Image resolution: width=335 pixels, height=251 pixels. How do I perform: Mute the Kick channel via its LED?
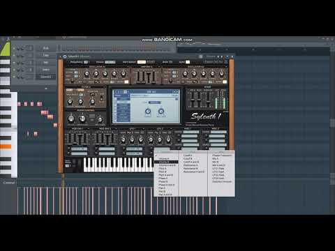(x=14, y=48)
